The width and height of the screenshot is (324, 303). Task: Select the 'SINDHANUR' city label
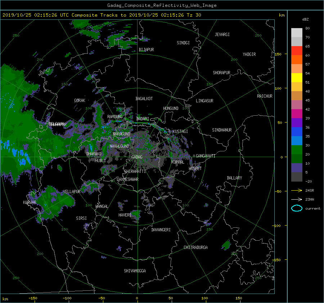pyautogui.click(x=222, y=130)
